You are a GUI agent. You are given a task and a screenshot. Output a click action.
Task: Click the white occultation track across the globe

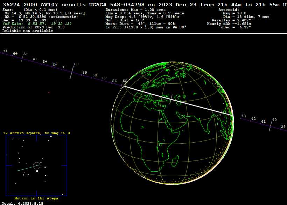tap(178, 101)
